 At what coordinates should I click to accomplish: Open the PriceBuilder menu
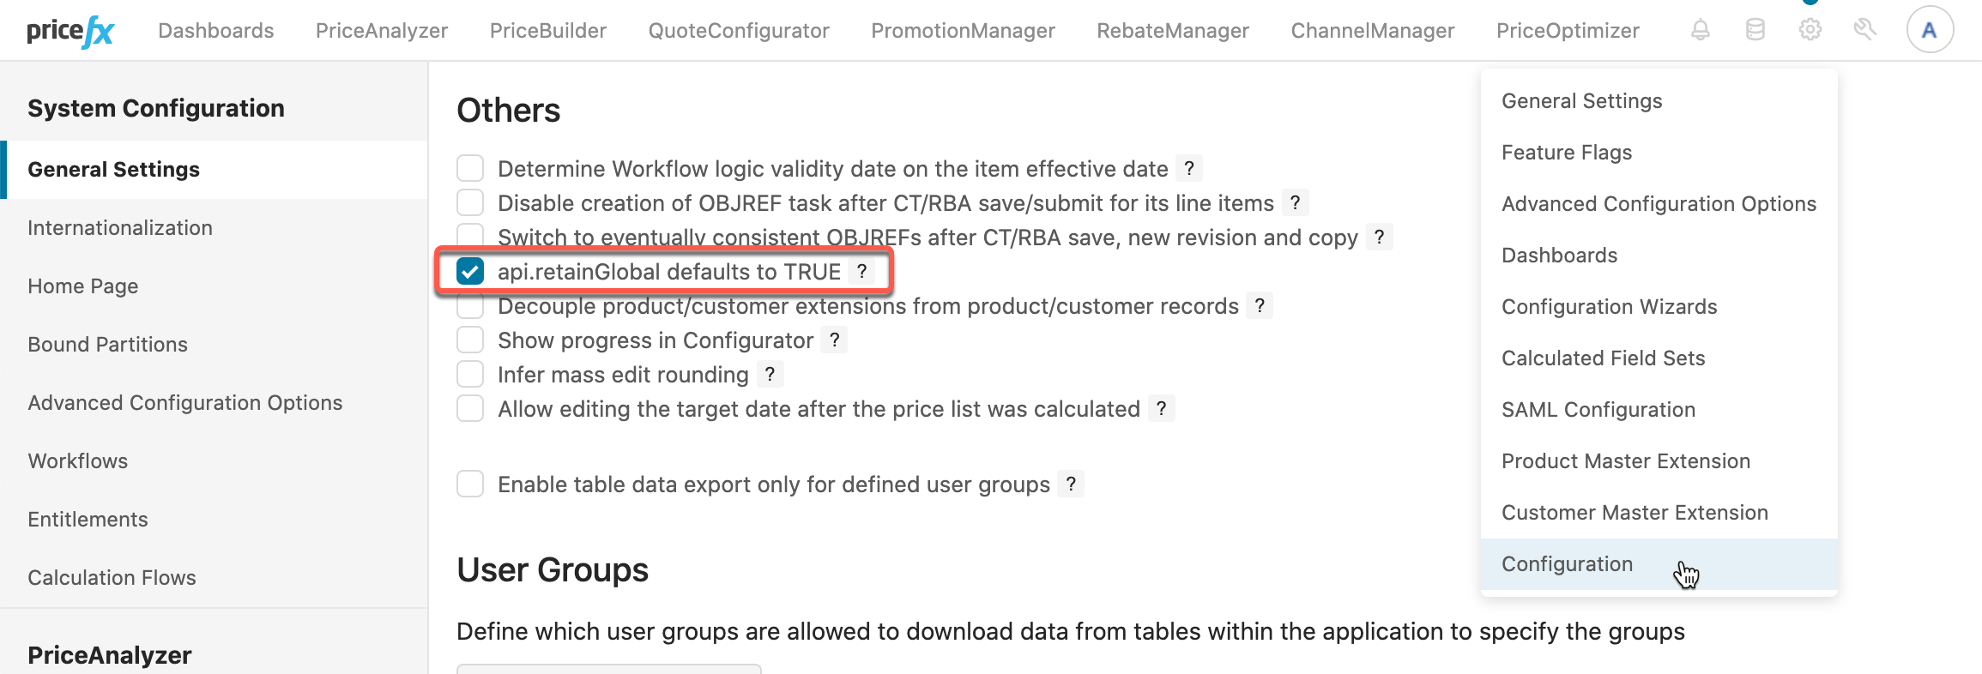coord(547,31)
